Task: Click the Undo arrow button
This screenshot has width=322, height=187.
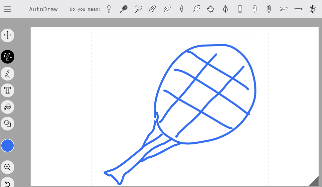Action: coord(7,182)
